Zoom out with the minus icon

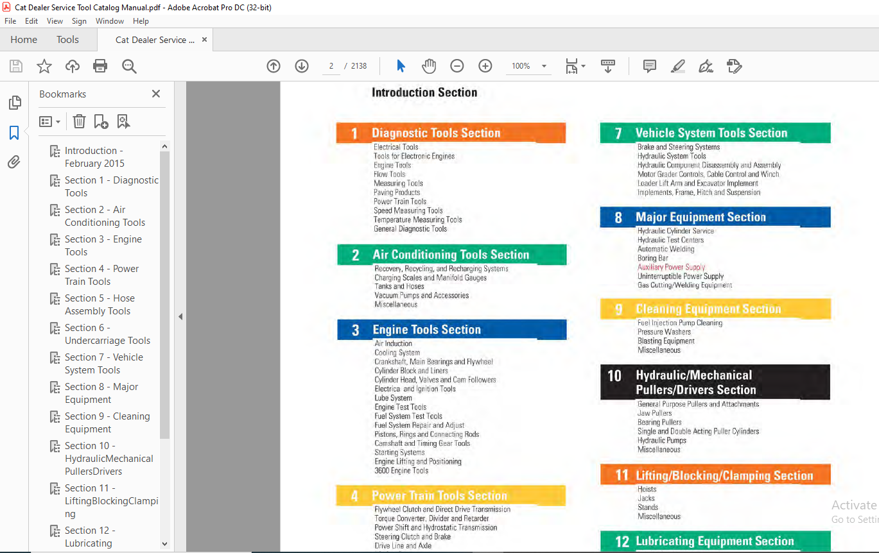(x=457, y=66)
